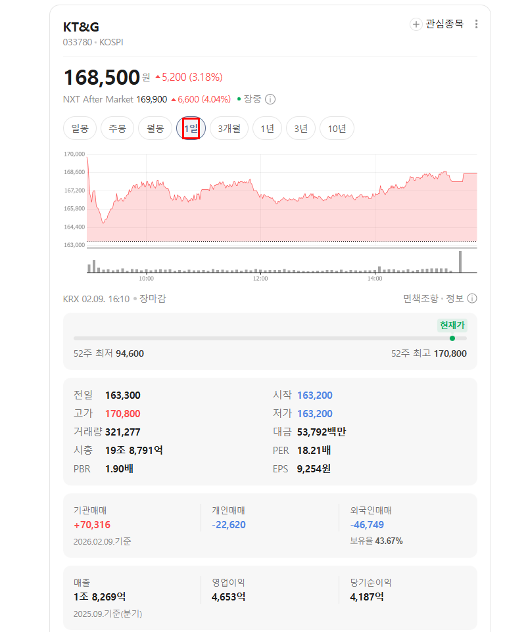Select the 월봉 chart tab

pos(155,129)
